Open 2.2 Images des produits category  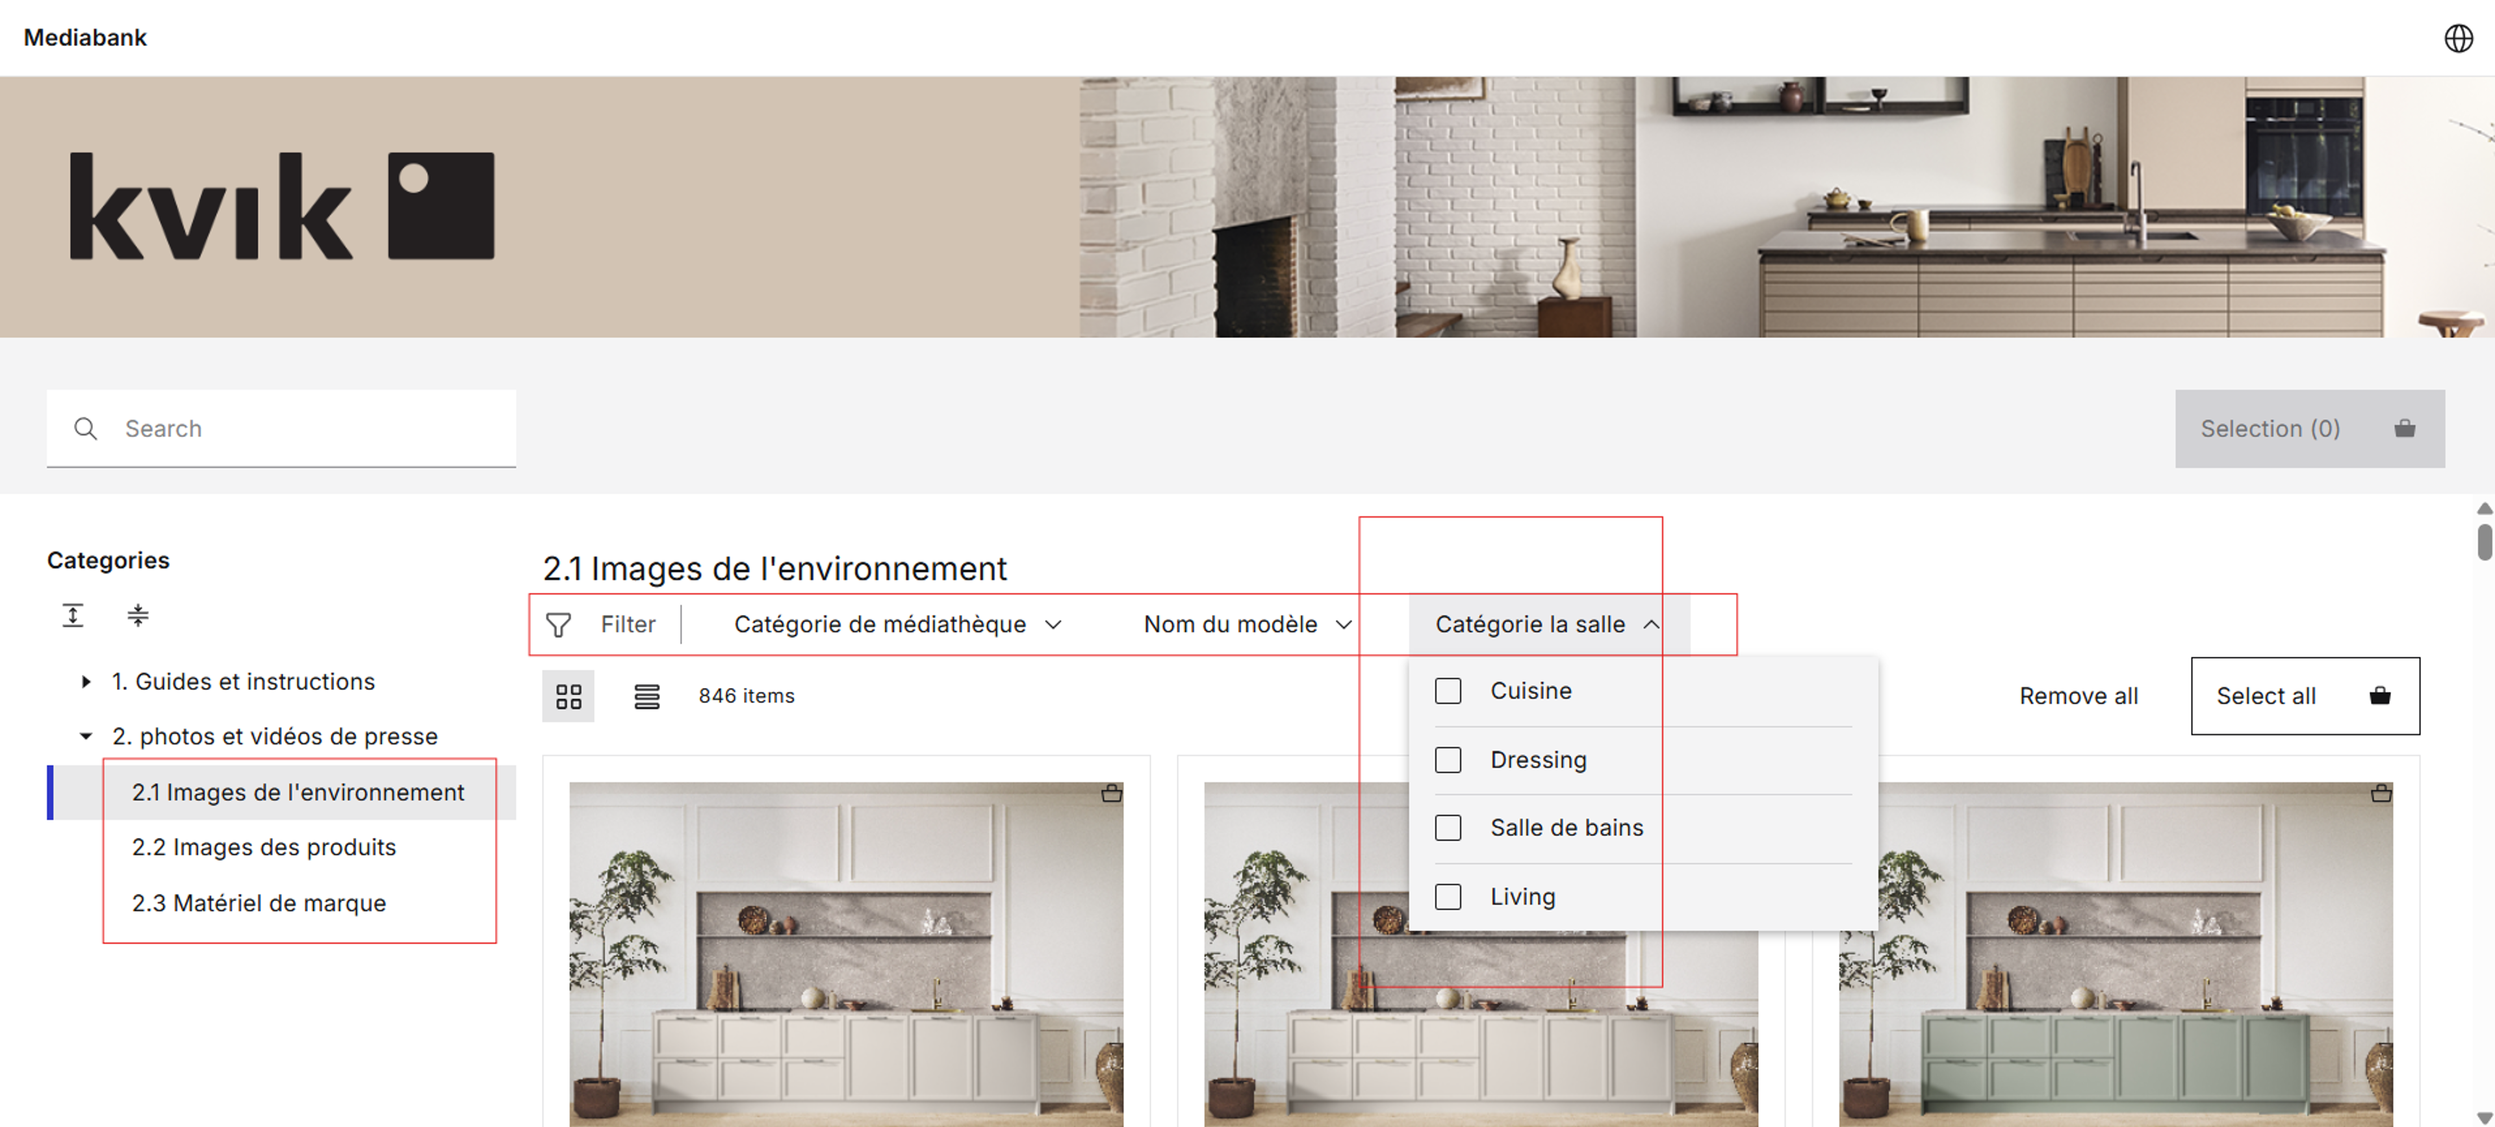263,847
